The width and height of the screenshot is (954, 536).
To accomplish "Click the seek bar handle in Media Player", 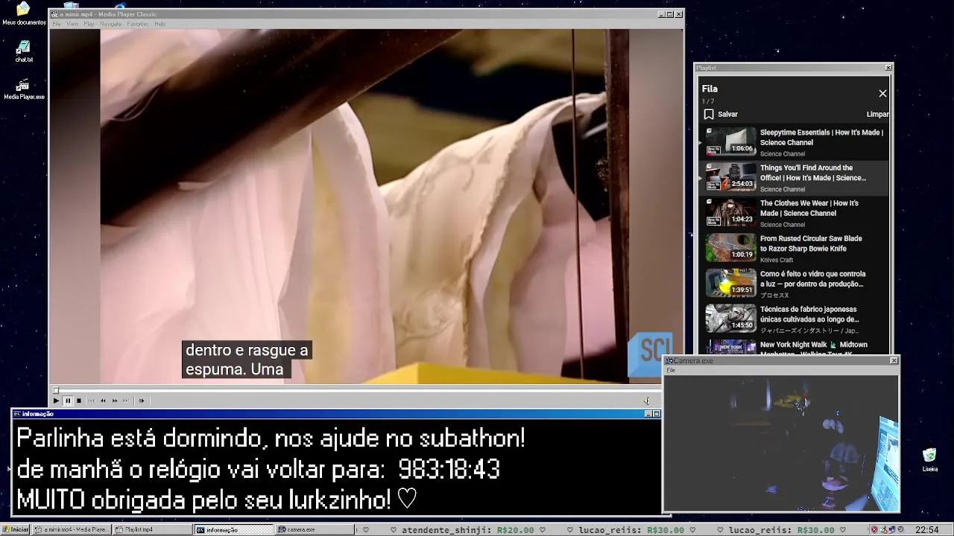I will pyautogui.click(x=55, y=389).
